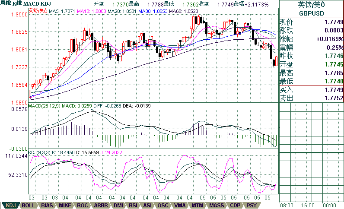Switch to the KDJ indicator tab
Viewport: 344px width, 209px height.
coord(10,206)
